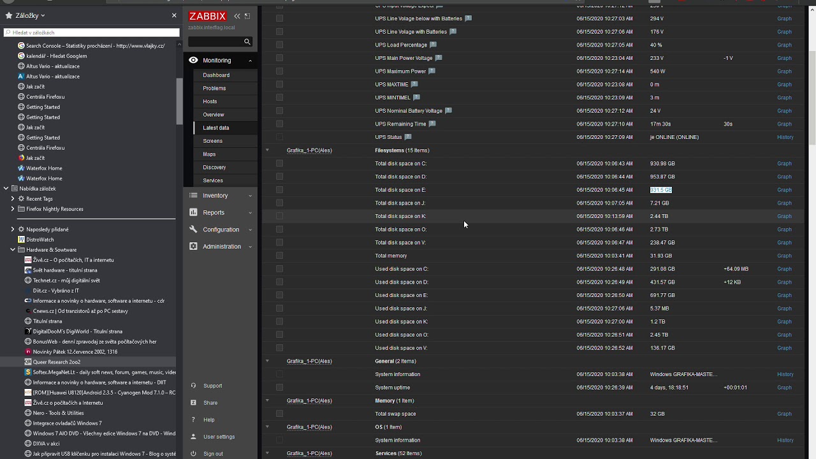Viewport: 816px width, 459px height.
Task: Open Graph link for Used disk space on V:
Action: (x=784, y=348)
